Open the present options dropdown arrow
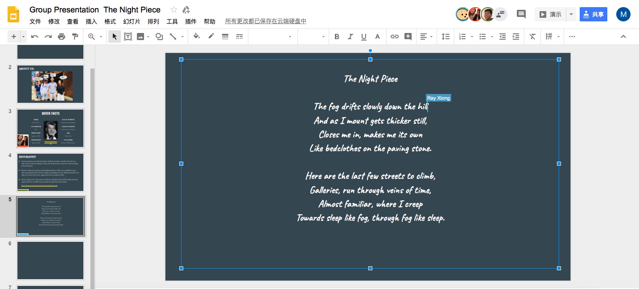The height and width of the screenshot is (289, 639). (x=571, y=14)
